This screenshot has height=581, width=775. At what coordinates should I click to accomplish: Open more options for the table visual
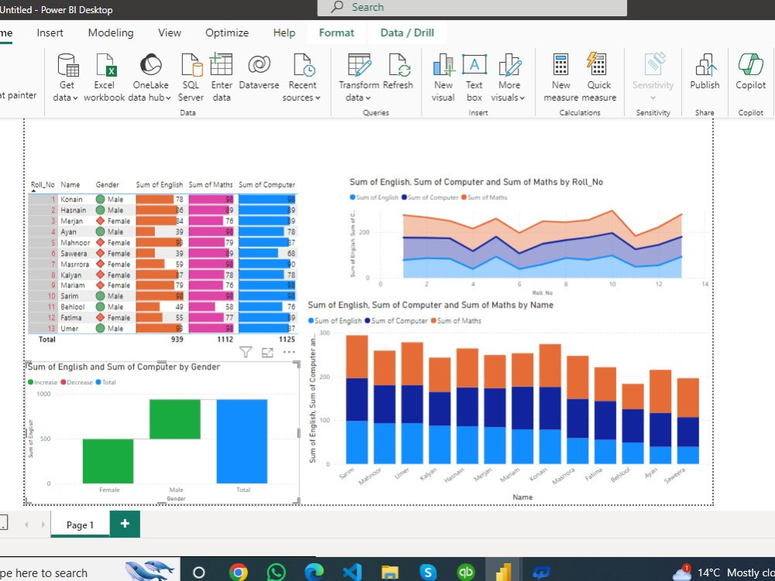[x=290, y=352]
